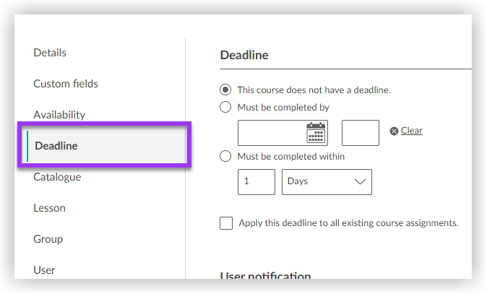Navigate to the Lesson section
This screenshot has height=294, width=487.
(x=49, y=208)
